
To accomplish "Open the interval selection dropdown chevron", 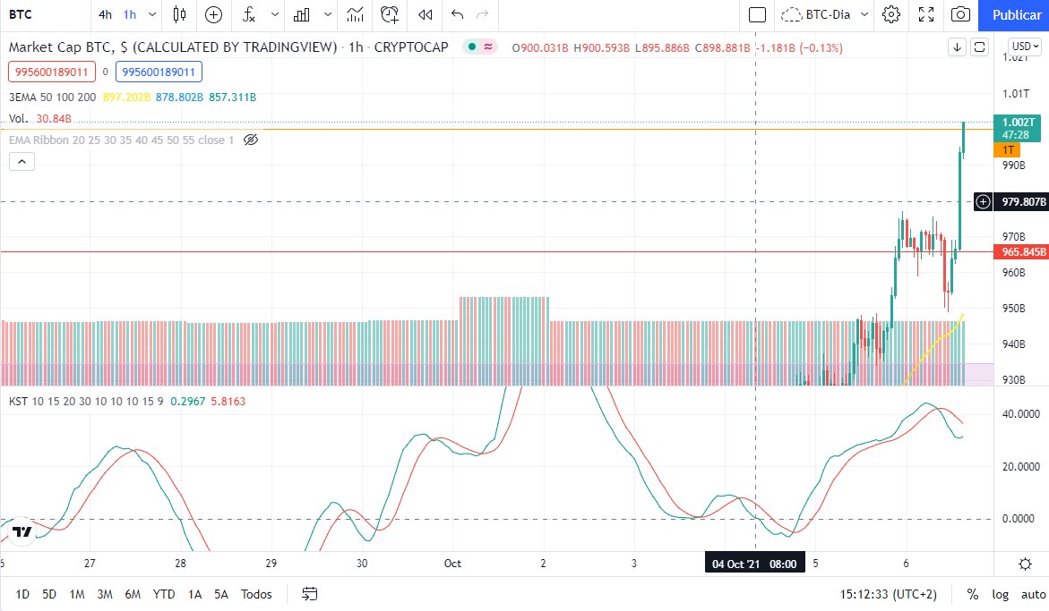I will click(151, 15).
